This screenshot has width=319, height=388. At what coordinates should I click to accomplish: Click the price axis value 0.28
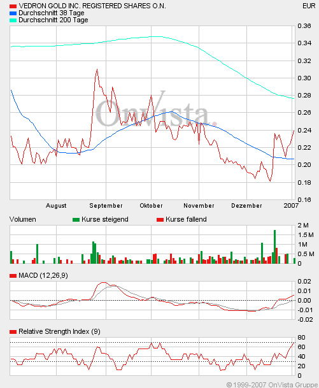tap(304, 96)
